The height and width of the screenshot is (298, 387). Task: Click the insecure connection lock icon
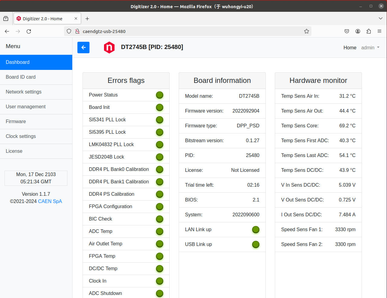(x=77, y=31)
